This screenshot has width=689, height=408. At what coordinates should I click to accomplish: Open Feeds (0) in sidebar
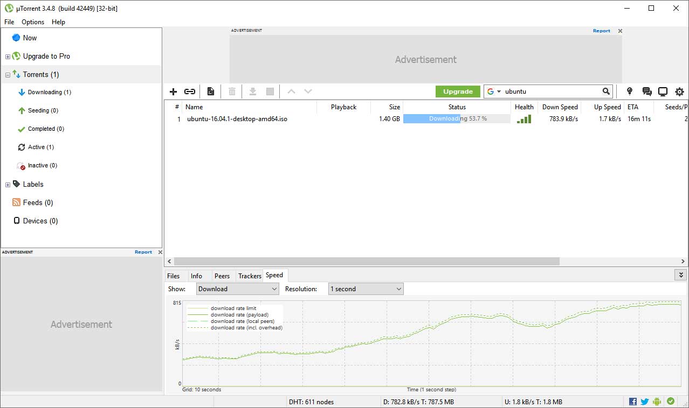pyautogui.click(x=38, y=202)
